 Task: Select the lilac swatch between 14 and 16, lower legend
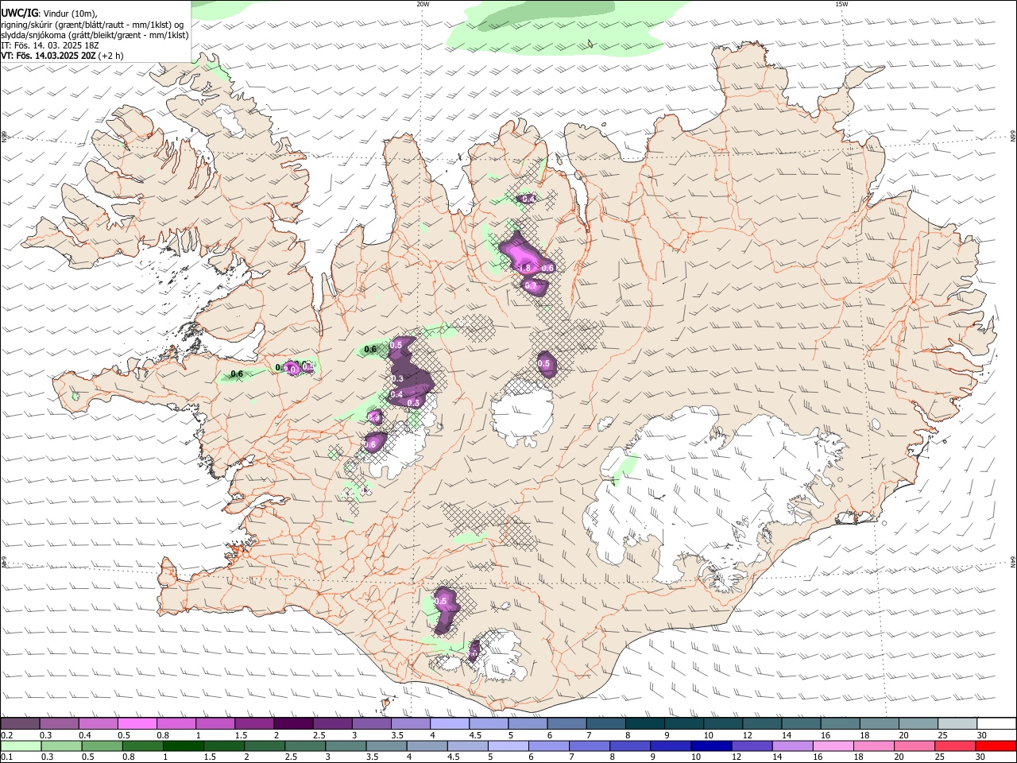793,746
